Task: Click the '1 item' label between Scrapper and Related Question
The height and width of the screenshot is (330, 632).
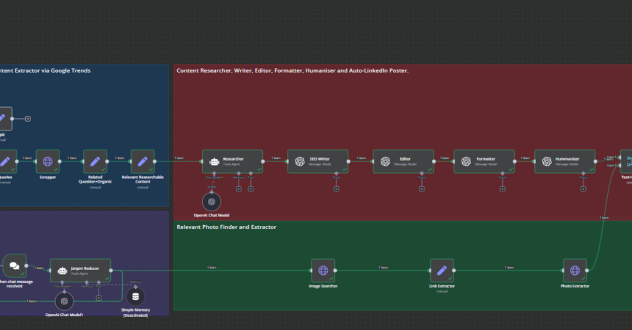Action: pyautogui.click(x=72, y=158)
